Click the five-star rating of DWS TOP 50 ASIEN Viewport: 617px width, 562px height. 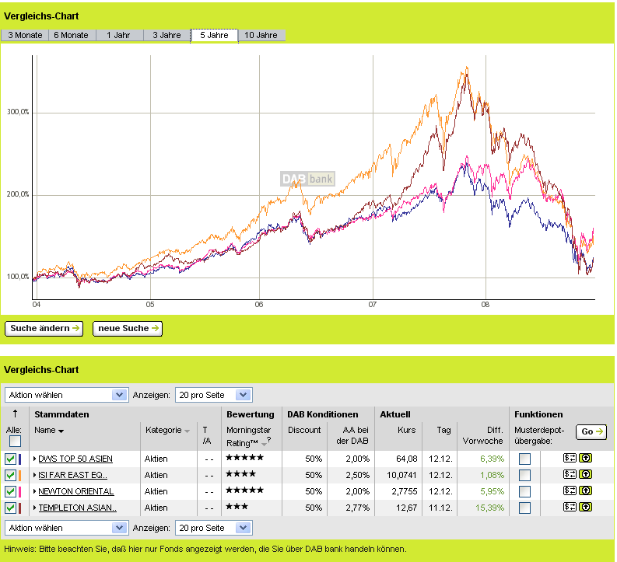pos(245,458)
